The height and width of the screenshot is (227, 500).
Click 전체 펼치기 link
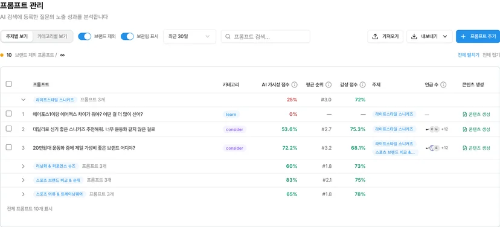coord(469,55)
